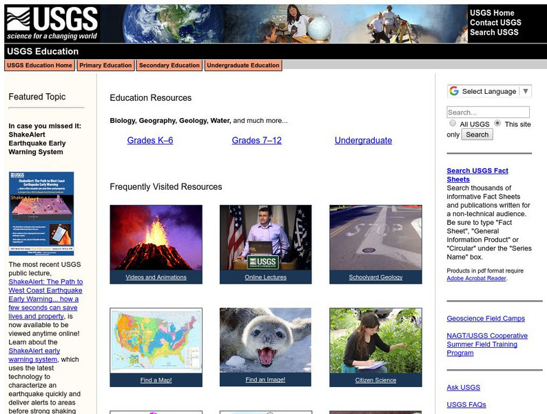Viewport: 547px width, 414px height.
Task: Open the Ask USGS link
Action: [x=463, y=388]
